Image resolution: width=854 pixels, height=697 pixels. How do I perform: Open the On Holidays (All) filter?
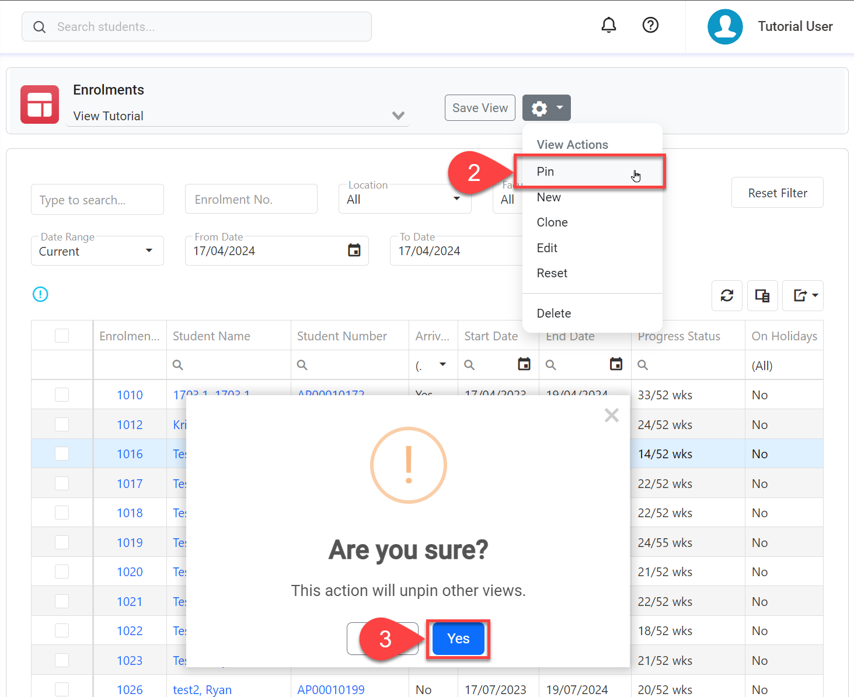pos(784,365)
